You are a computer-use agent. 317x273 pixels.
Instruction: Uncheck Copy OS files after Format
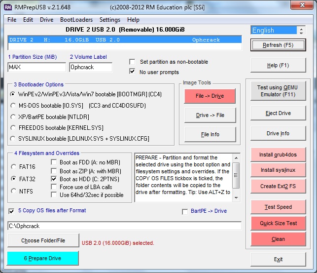11,211
